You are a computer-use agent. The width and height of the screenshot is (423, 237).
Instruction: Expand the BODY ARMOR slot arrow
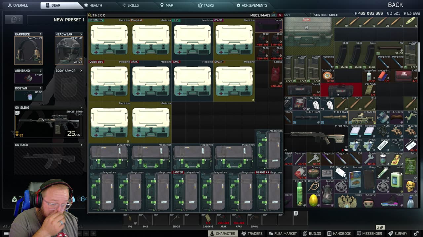pyautogui.click(x=81, y=70)
